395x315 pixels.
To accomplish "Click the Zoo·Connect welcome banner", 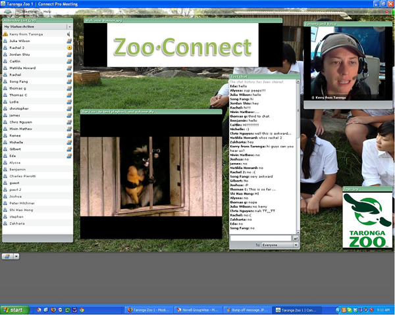I will 182,45.
